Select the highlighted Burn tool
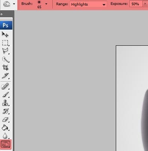Image resolution: width=148 pixels, height=151 pixels. tap(6, 144)
